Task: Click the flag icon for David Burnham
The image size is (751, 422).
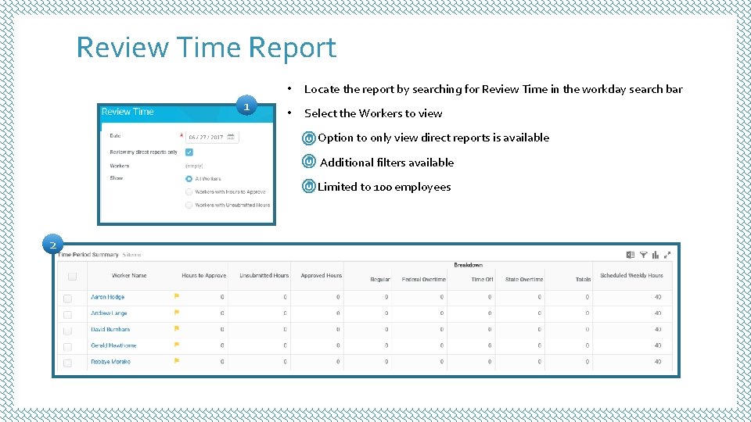Action: [177, 329]
